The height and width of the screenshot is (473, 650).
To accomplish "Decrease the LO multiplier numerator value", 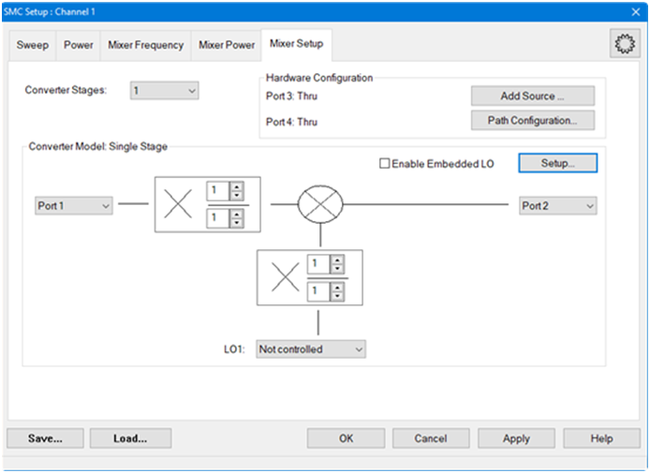I will pos(337,269).
